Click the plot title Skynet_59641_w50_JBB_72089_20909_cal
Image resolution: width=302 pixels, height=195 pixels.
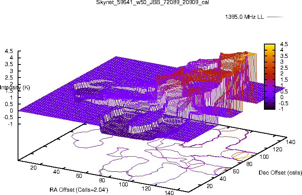pos(153,2)
